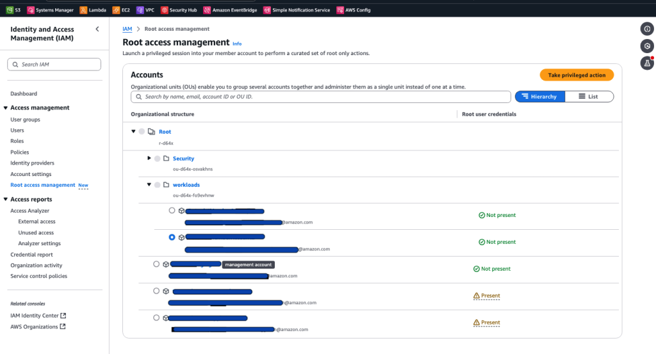Open the EC2 service shortcut

tap(121, 10)
